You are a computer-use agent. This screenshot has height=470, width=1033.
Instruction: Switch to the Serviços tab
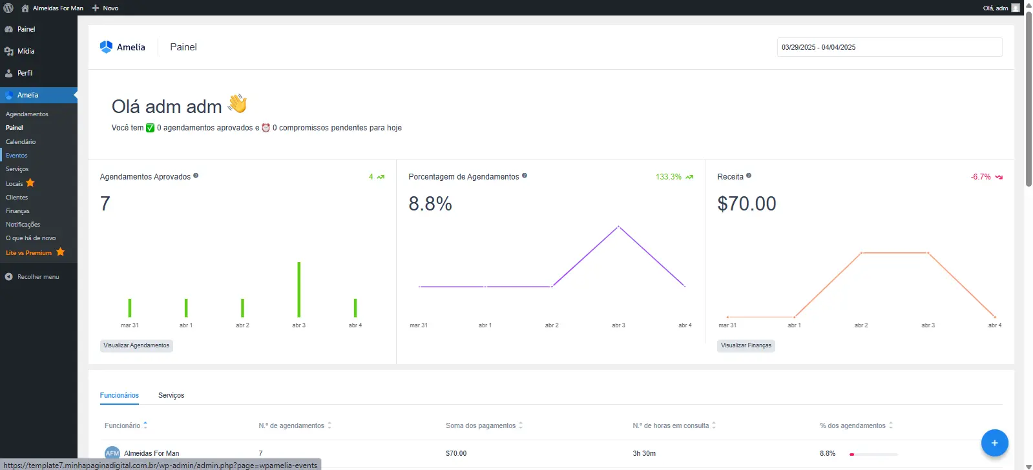tap(171, 395)
